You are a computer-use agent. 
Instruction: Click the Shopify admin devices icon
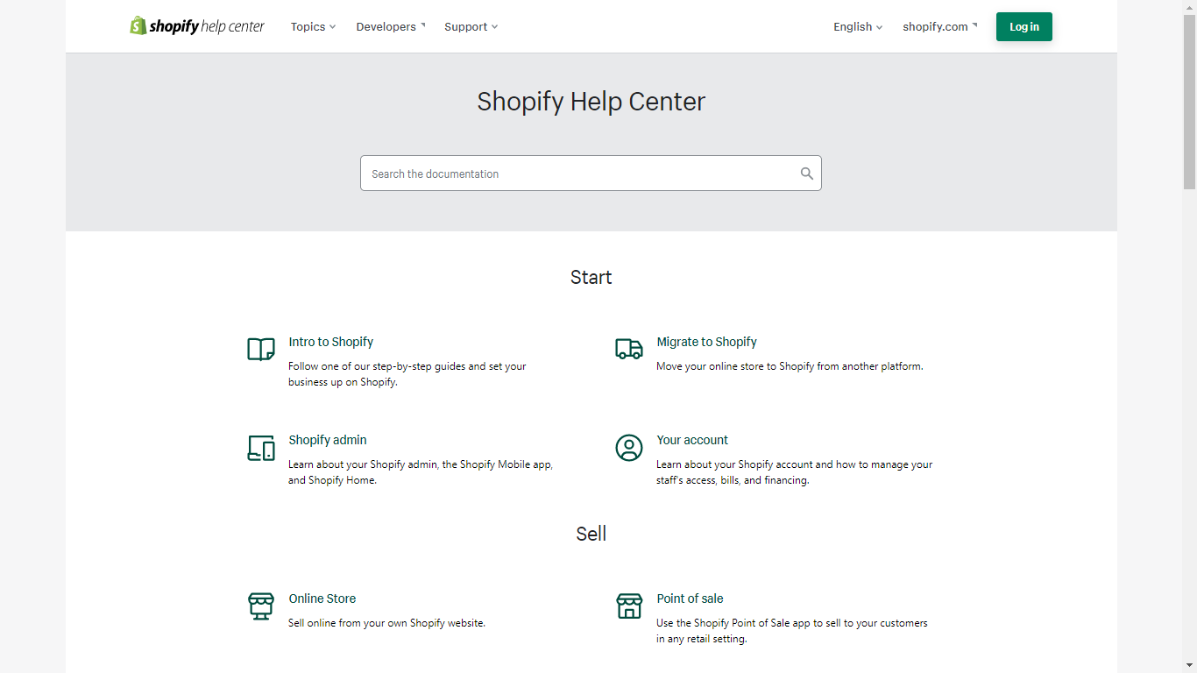pyautogui.click(x=260, y=447)
